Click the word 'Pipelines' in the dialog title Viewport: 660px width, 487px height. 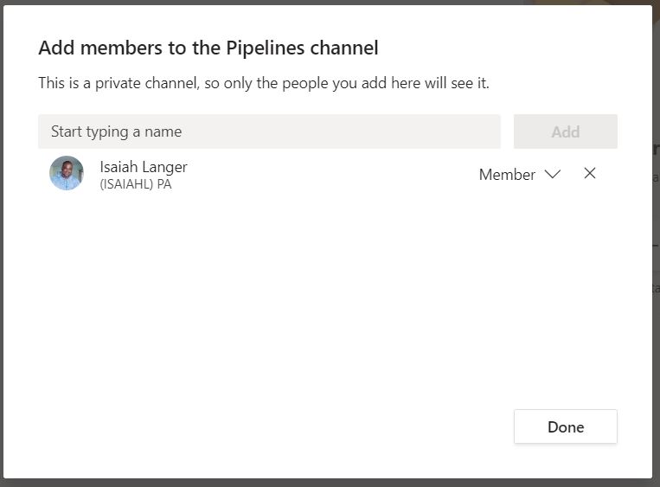click(263, 48)
